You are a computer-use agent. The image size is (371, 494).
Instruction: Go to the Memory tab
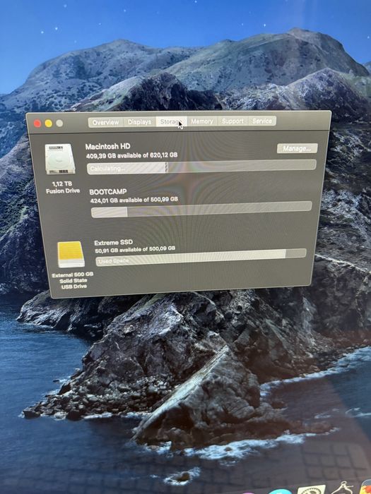(202, 121)
